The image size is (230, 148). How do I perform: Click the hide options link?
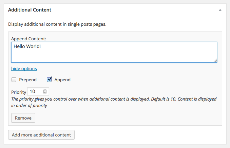click(x=24, y=68)
